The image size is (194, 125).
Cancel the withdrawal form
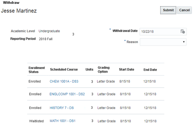[184, 10]
